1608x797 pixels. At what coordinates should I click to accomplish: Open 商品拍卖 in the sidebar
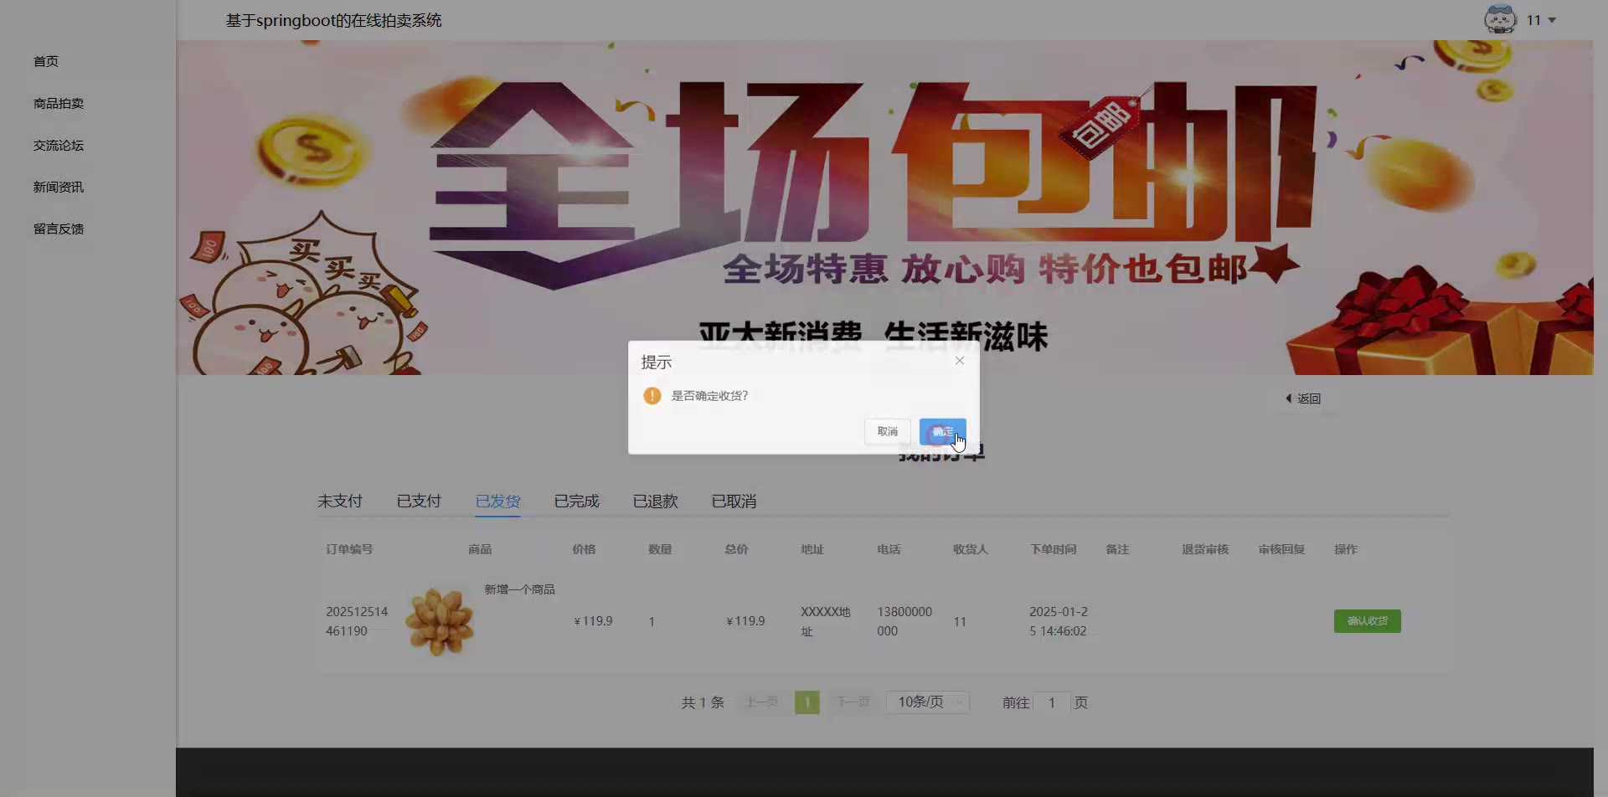pos(59,104)
